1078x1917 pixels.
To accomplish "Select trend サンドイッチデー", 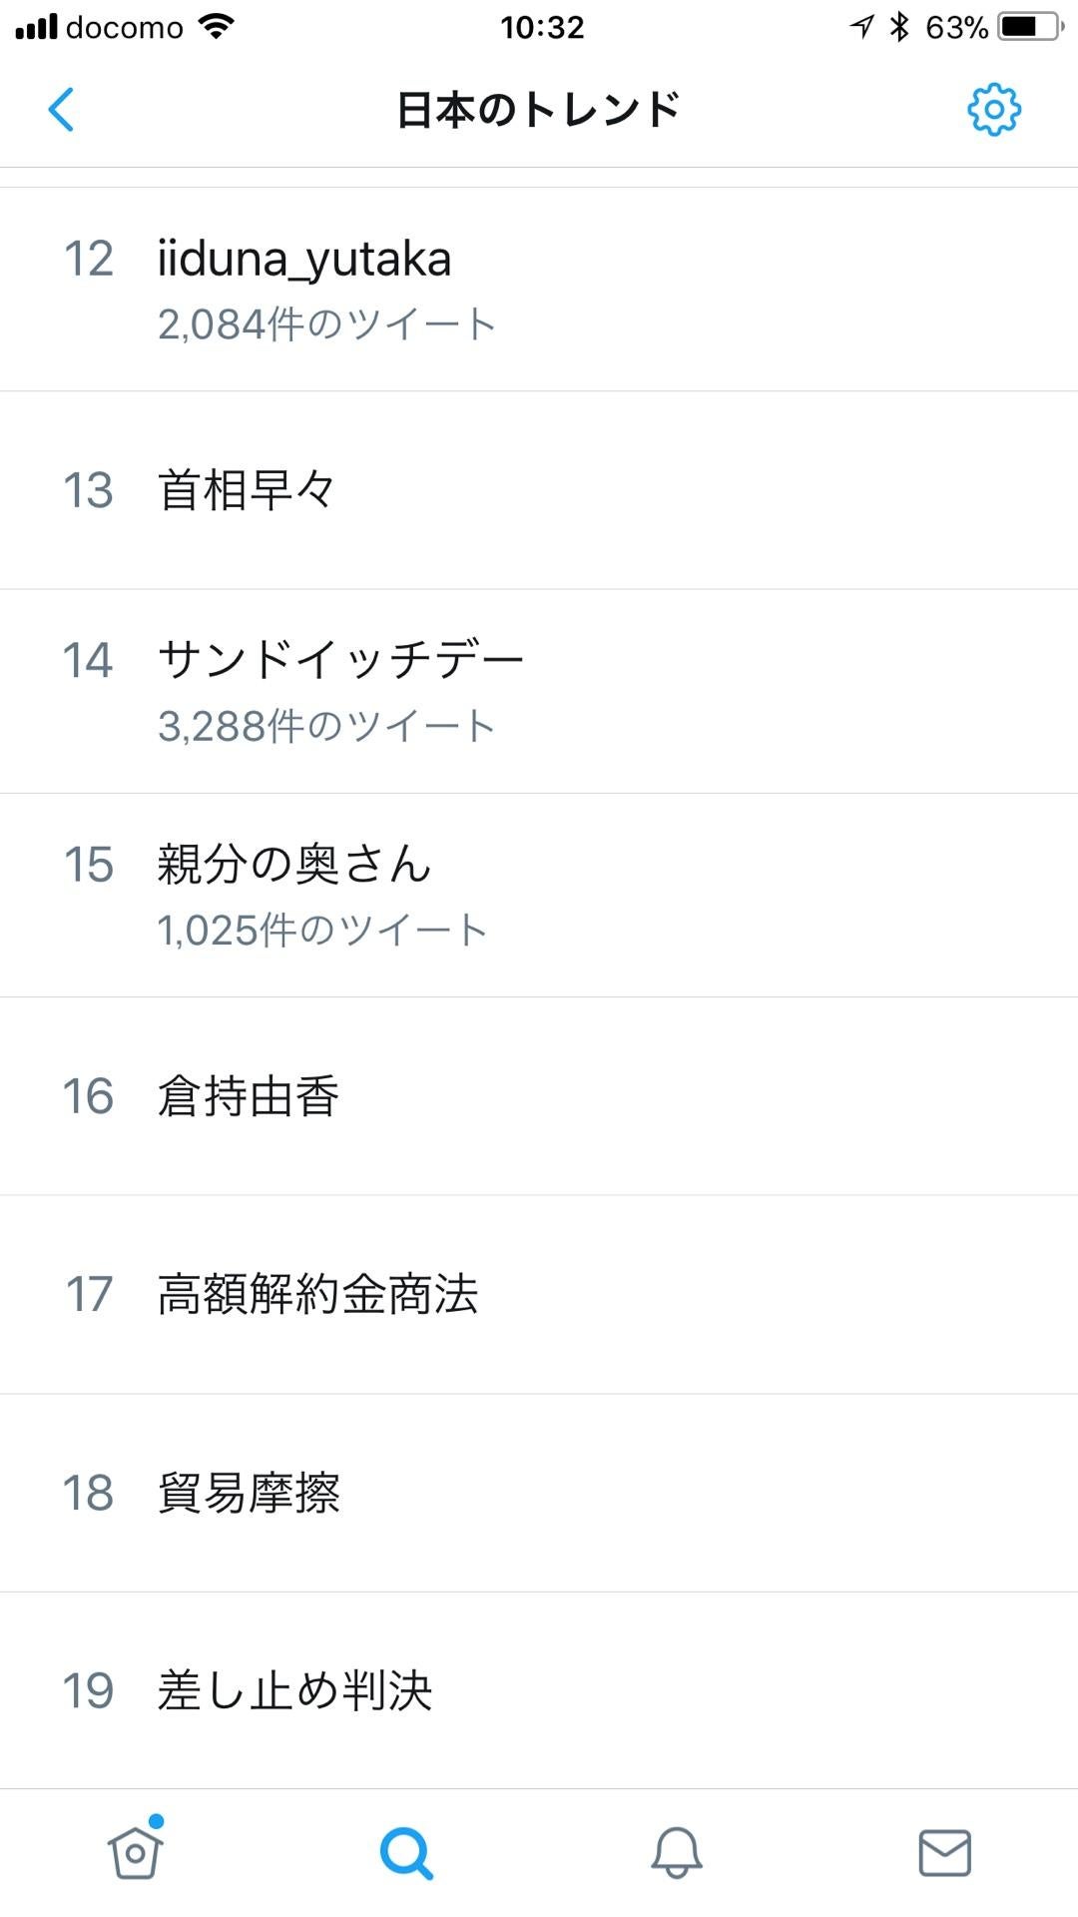I will tap(340, 660).
